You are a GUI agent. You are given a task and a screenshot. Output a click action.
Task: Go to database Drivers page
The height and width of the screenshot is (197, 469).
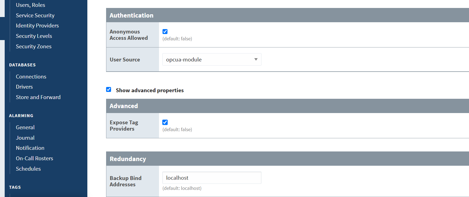[24, 87]
